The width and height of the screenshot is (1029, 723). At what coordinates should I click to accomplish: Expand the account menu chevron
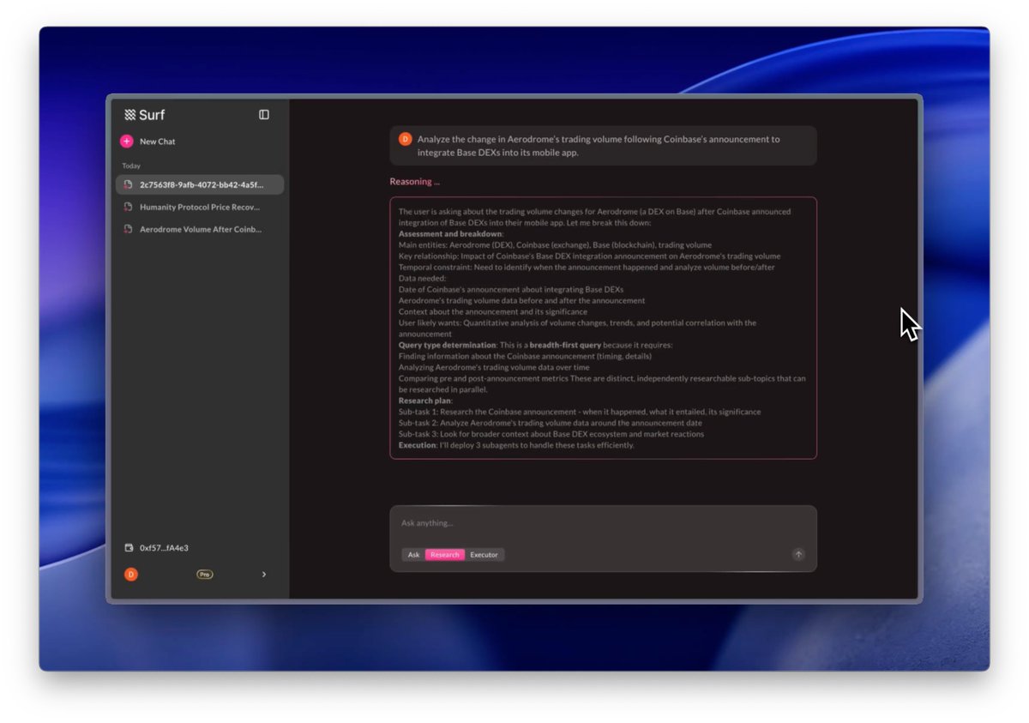(264, 575)
